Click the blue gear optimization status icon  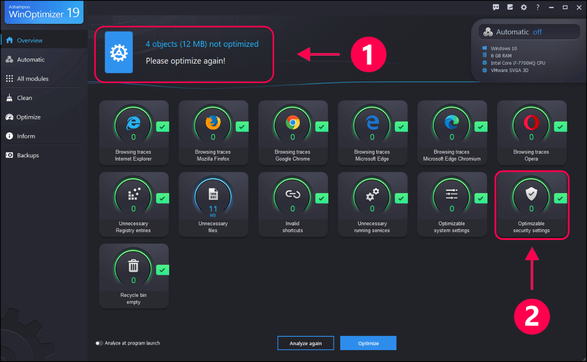pos(119,52)
